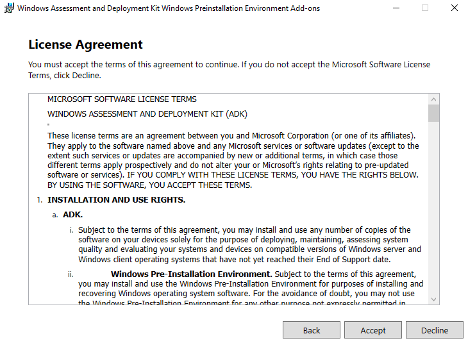Click the bold 'Windows Pre-Installation Environment' text
The height and width of the screenshot is (343, 468).
click(192, 274)
